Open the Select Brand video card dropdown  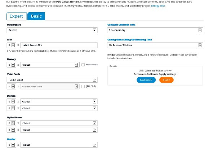tap(52, 80)
